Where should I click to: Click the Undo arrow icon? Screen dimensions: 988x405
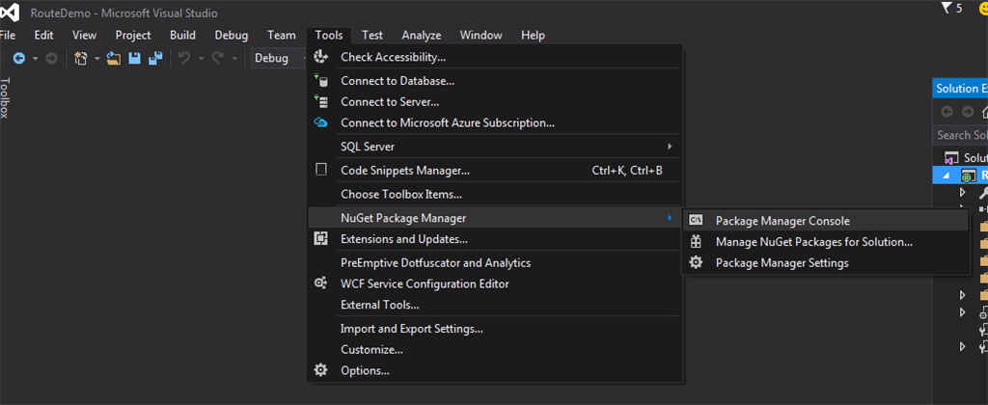click(x=184, y=58)
